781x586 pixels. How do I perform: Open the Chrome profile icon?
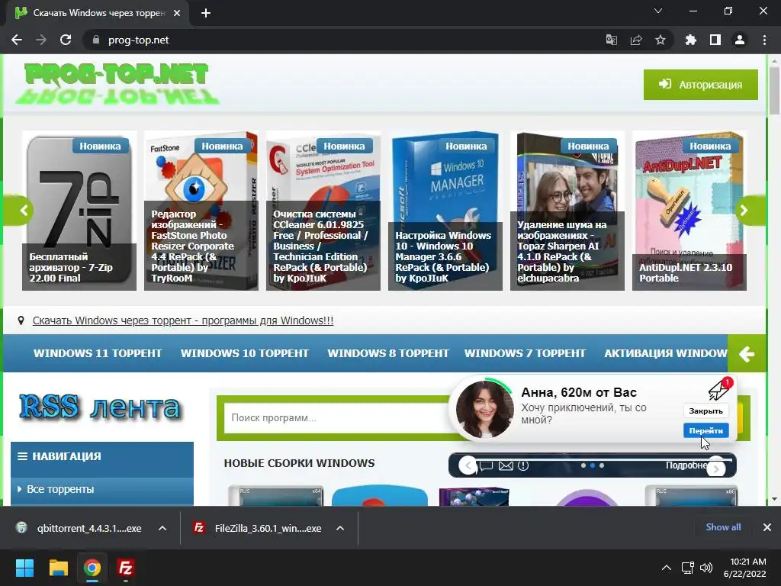(x=740, y=40)
